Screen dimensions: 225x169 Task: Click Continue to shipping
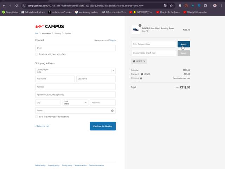click(x=103, y=126)
